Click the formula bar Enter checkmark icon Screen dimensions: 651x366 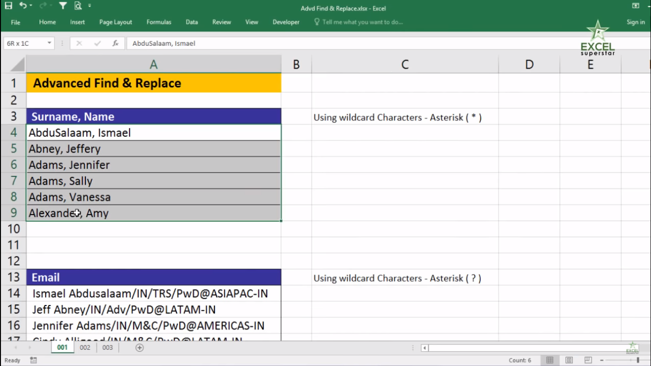(x=98, y=43)
